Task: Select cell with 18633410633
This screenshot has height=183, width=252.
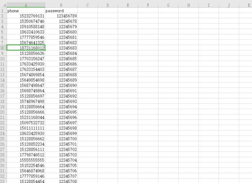Action: click(26, 32)
